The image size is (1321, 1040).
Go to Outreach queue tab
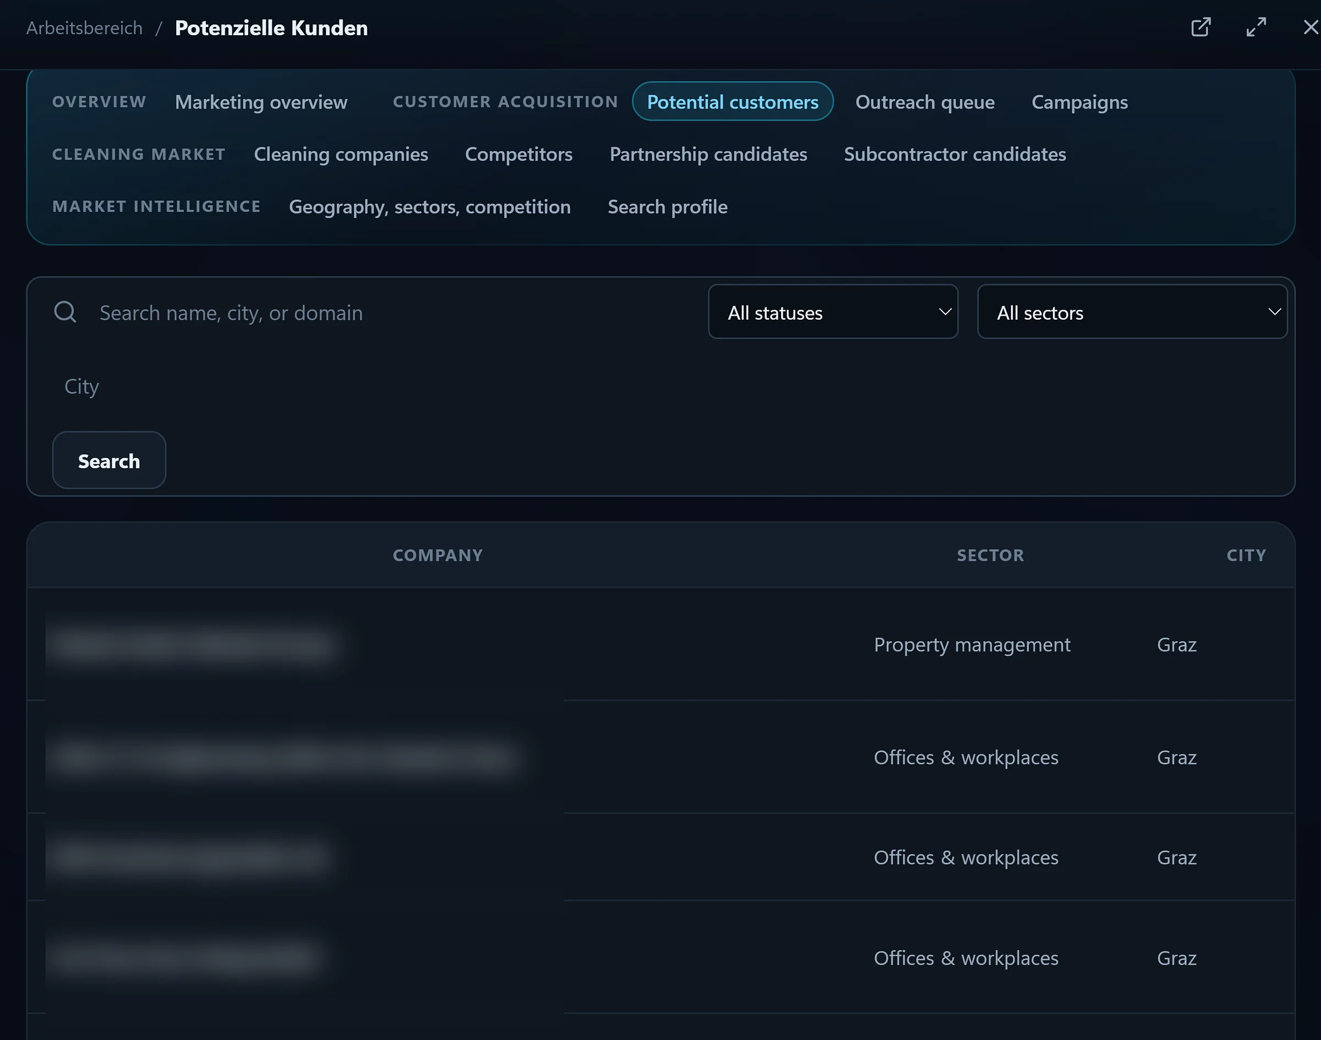(x=925, y=102)
